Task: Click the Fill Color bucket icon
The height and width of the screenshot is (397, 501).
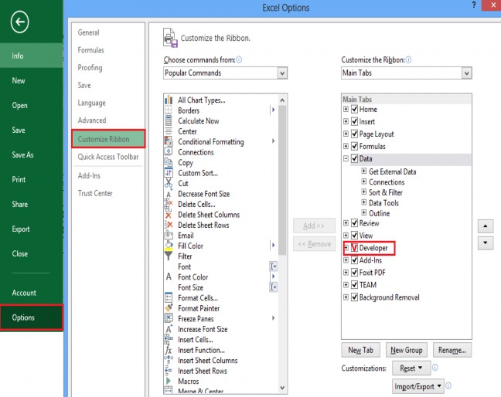Action: pyautogui.click(x=169, y=246)
